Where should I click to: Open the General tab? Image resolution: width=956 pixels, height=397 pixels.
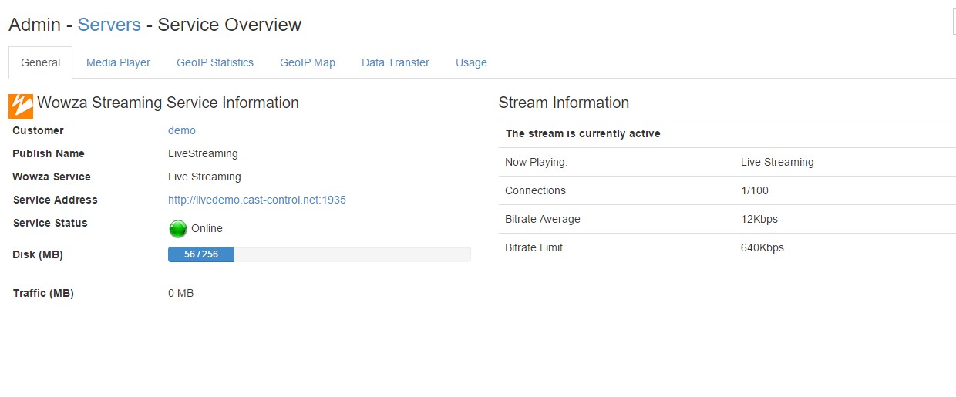41,62
